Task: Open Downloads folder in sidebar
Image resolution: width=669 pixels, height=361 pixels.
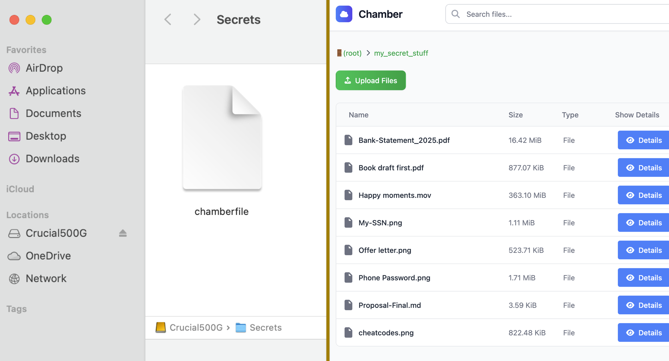Action: [x=52, y=159]
